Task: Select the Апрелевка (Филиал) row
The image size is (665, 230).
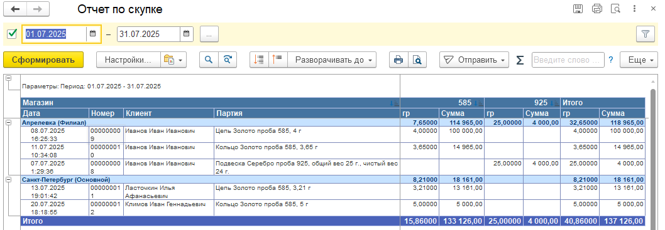Action: pos(332,123)
